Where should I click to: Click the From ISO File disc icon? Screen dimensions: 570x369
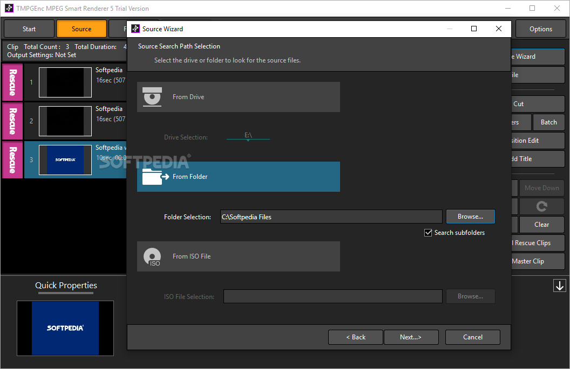click(x=152, y=257)
